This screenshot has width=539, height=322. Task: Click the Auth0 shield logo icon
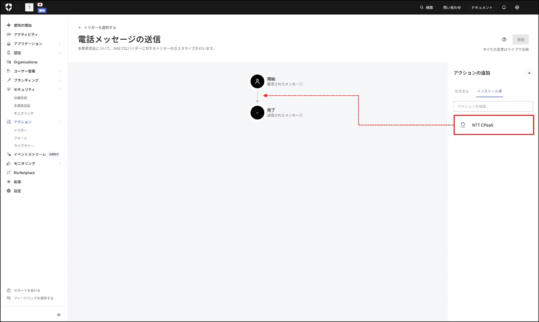8,7
